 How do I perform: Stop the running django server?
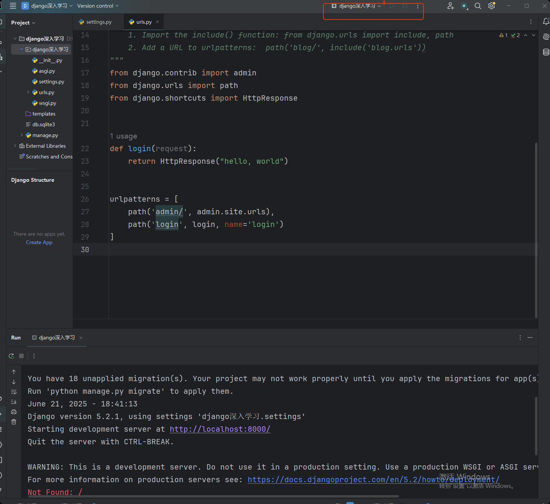pyautogui.click(x=21, y=356)
